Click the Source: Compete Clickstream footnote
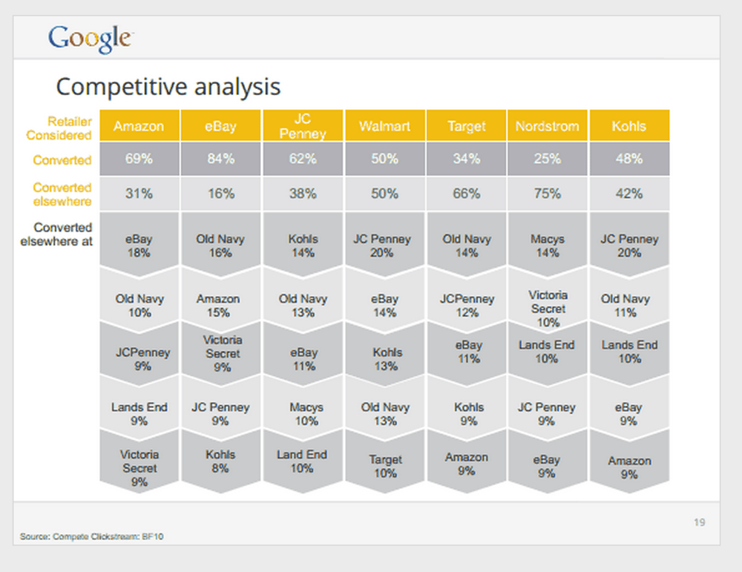 pos(92,536)
